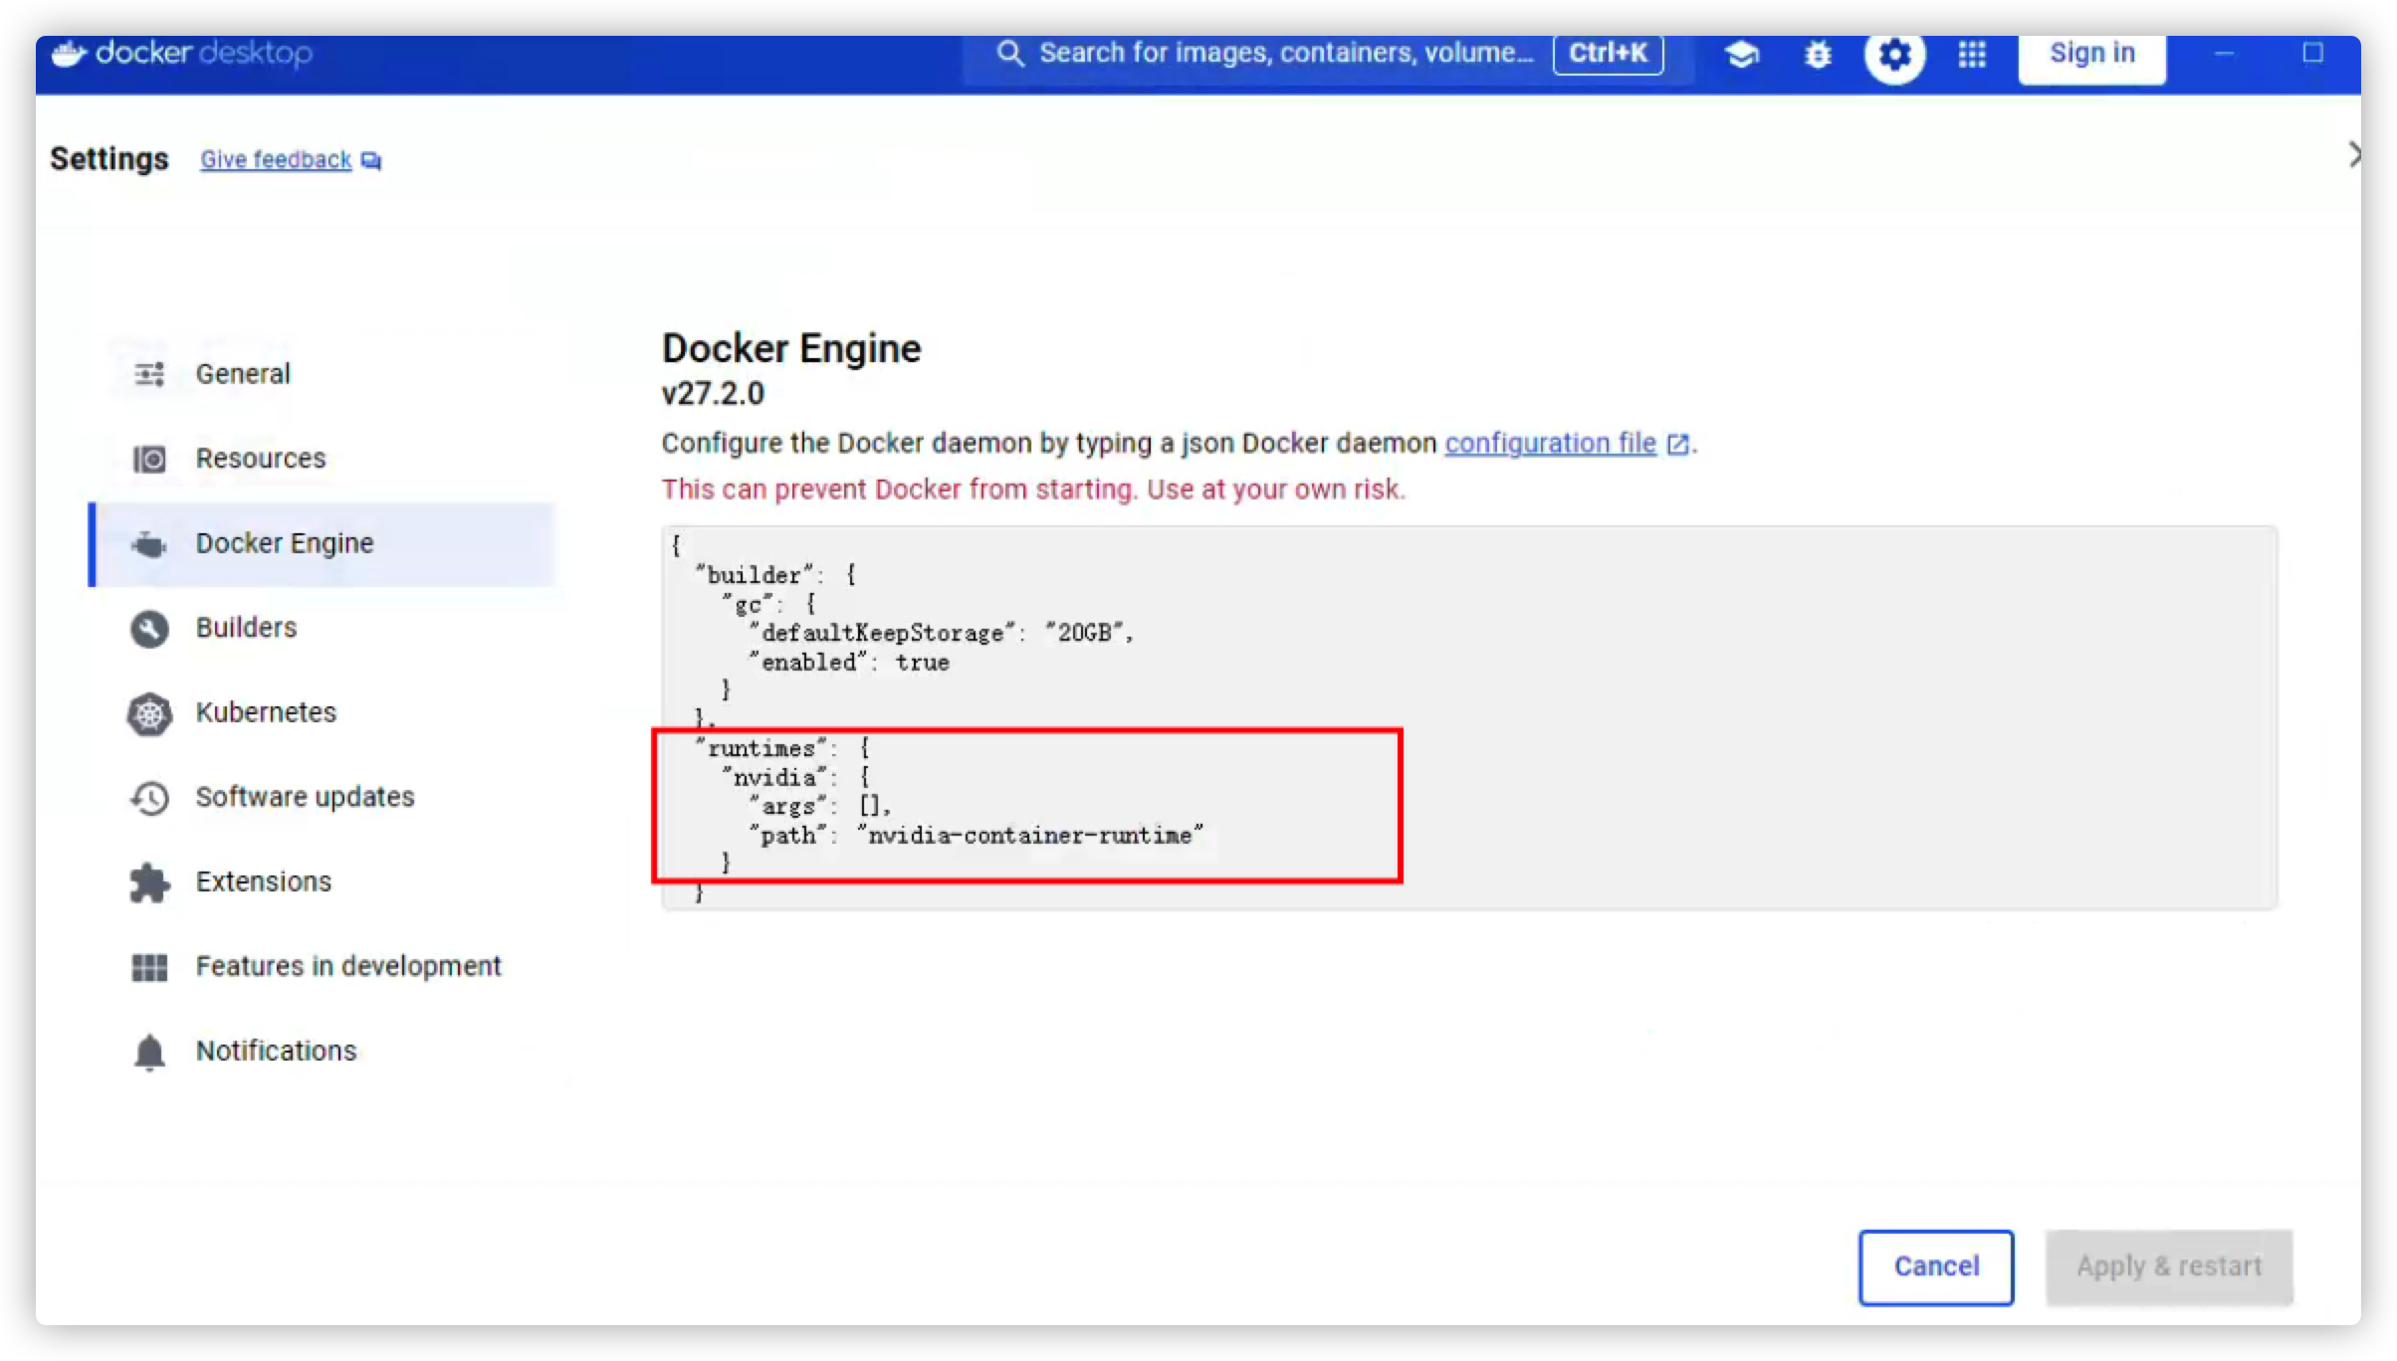The height and width of the screenshot is (1361, 2397).
Task: Click the Cancel button
Action: [1936, 1266]
